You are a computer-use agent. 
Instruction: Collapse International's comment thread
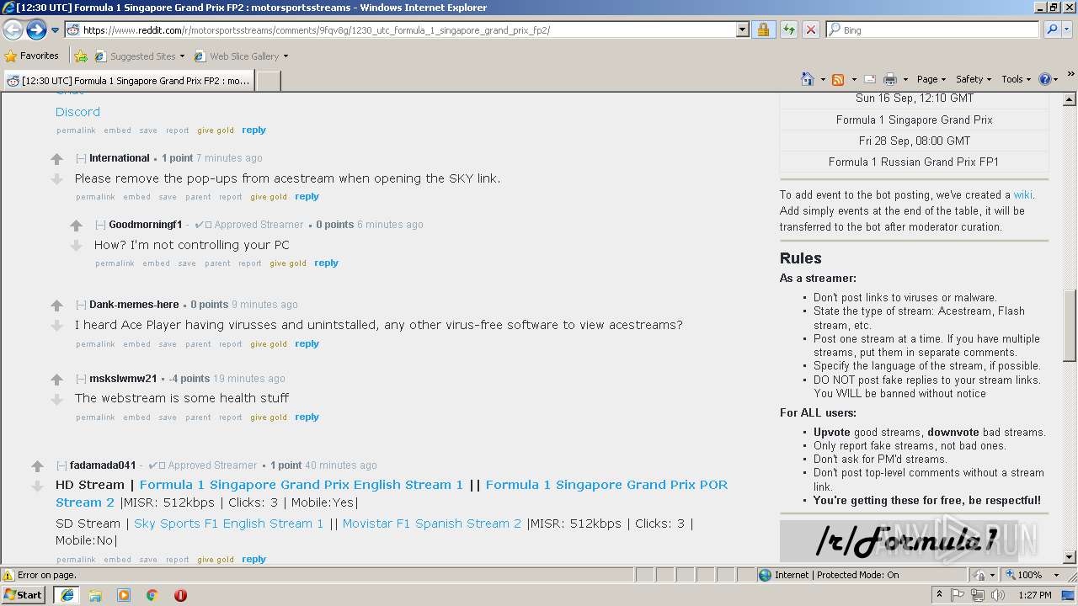coord(81,158)
